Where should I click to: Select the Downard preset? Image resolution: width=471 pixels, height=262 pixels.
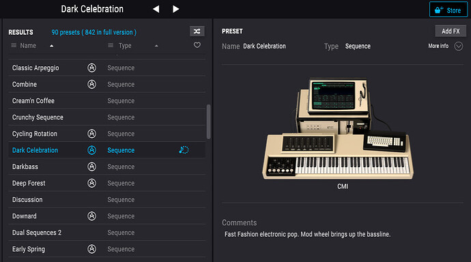coord(107,216)
